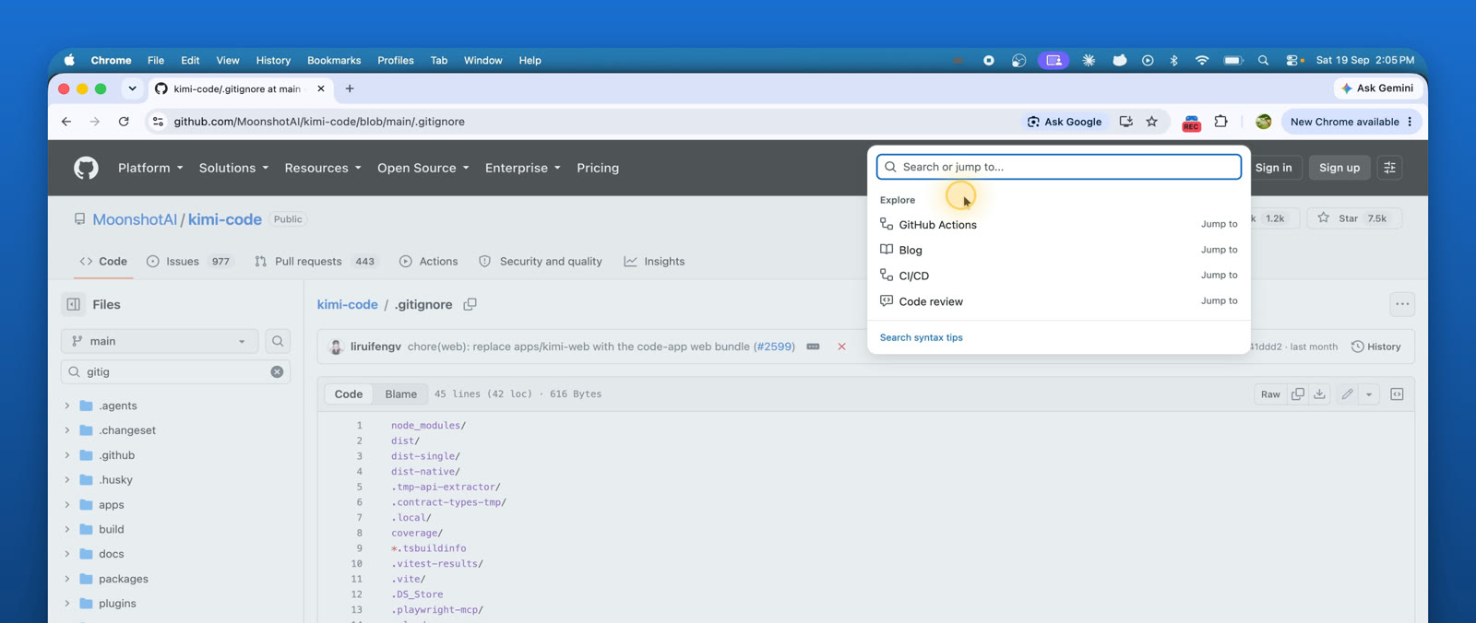Expand the .github folder
Viewport: 1476px width, 623px height.
tap(67, 455)
